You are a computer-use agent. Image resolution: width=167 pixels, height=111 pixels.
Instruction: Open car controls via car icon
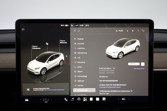pyautogui.click(x=27, y=100)
